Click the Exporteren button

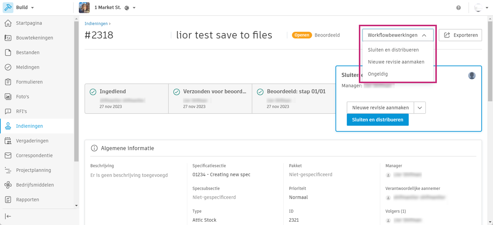(460, 35)
